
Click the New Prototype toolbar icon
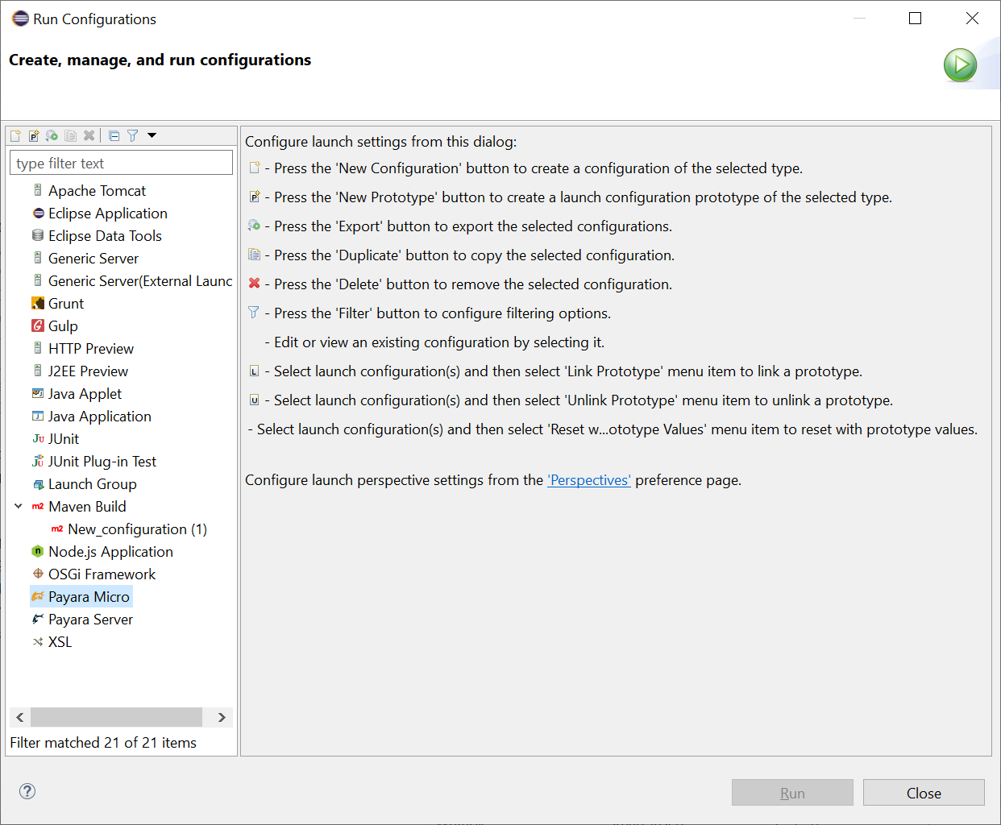coord(34,136)
